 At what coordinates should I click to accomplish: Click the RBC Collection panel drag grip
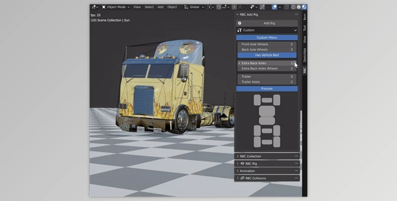point(296,156)
